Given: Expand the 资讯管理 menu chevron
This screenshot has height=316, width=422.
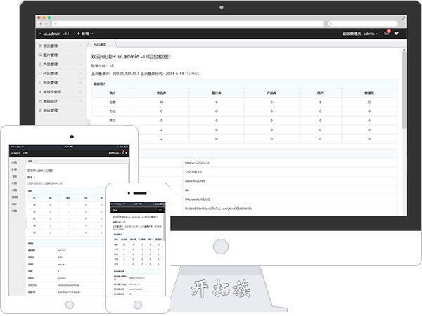Looking at the screenshot, I should point(80,46).
